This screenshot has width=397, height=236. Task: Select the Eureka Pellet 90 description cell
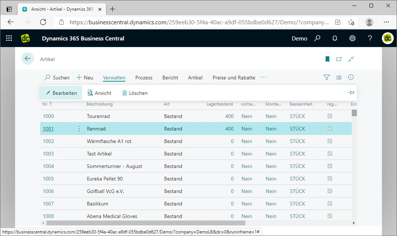[105, 179]
